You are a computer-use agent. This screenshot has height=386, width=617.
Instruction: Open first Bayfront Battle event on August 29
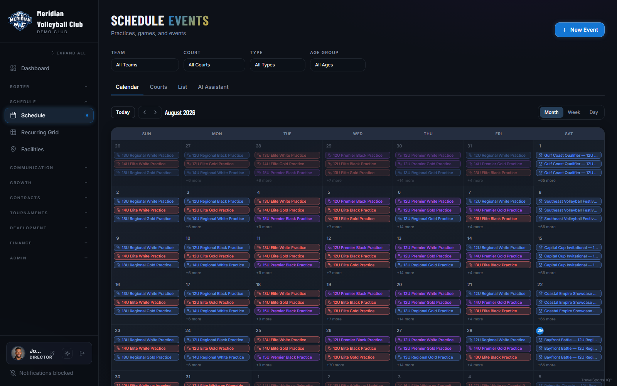[569, 340]
